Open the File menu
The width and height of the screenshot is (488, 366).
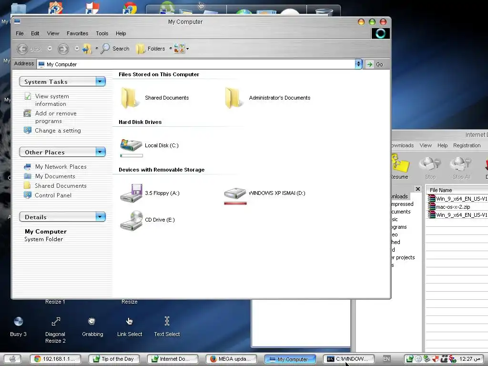coord(20,33)
